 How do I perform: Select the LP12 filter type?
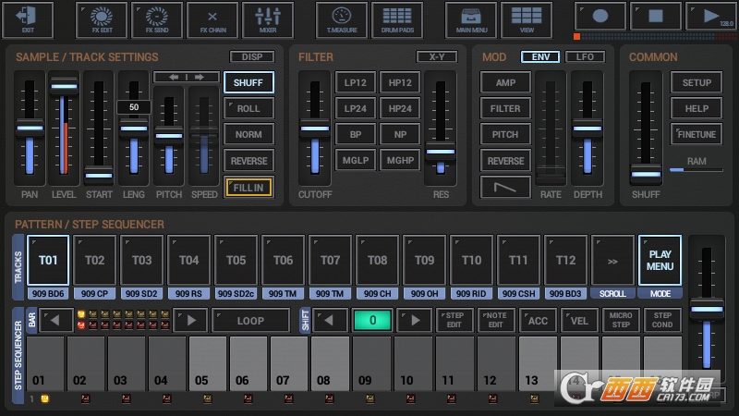click(x=356, y=82)
